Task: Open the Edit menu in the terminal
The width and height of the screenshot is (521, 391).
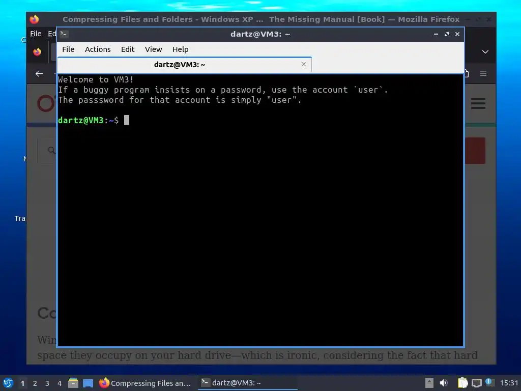Action: 128,49
